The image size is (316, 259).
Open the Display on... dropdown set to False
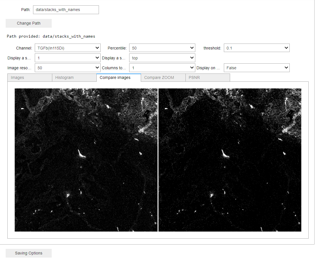(x=257, y=68)
